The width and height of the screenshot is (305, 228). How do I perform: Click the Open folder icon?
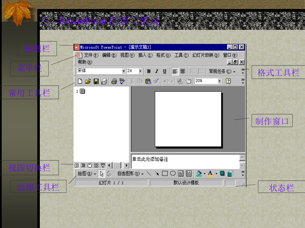tap(88, 81)
